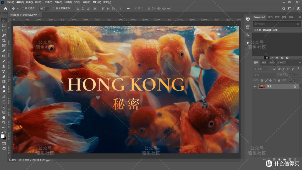The image size is (302, 170).
Task: Open the 图层 auto-select target dropdown
Action: [44, 8]
